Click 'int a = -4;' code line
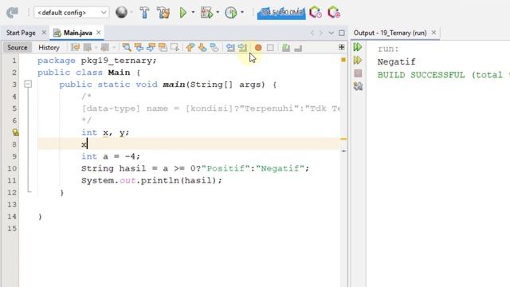The width and height of the screenshot is (510, 287). pyautogui.click(x=111, y=156)
